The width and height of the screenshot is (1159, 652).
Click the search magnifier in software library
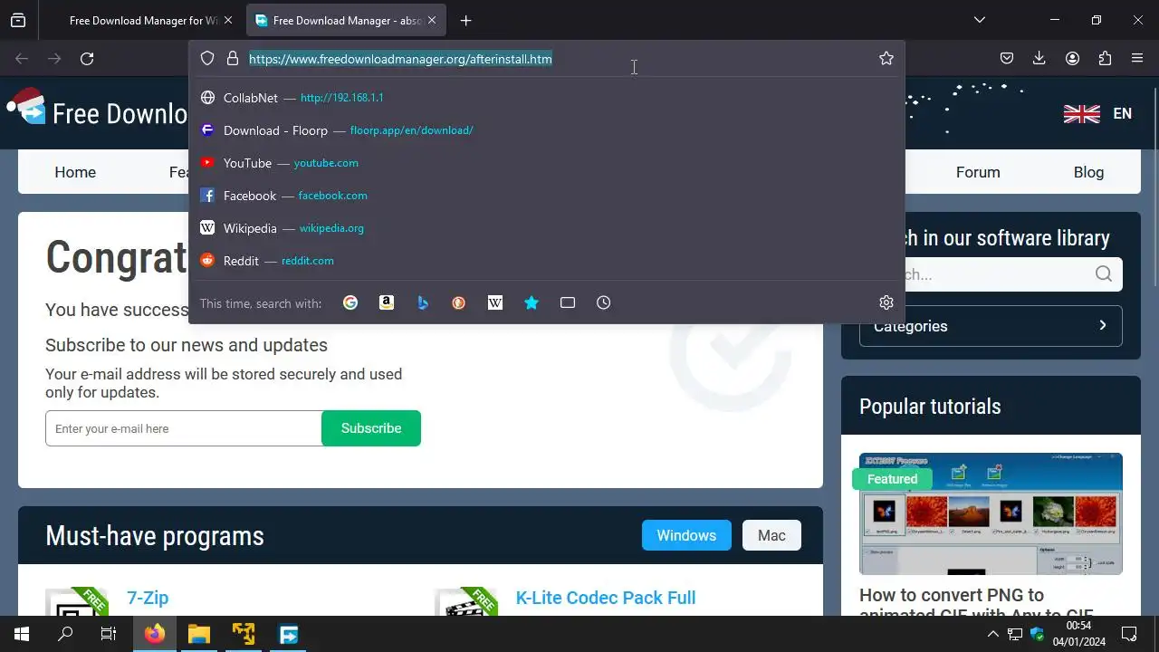tap(1103, 274)
